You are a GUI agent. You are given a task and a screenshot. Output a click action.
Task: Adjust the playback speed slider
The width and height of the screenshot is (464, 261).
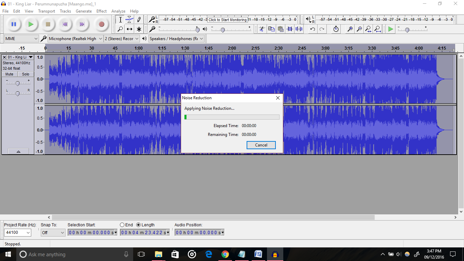[407, 30]
